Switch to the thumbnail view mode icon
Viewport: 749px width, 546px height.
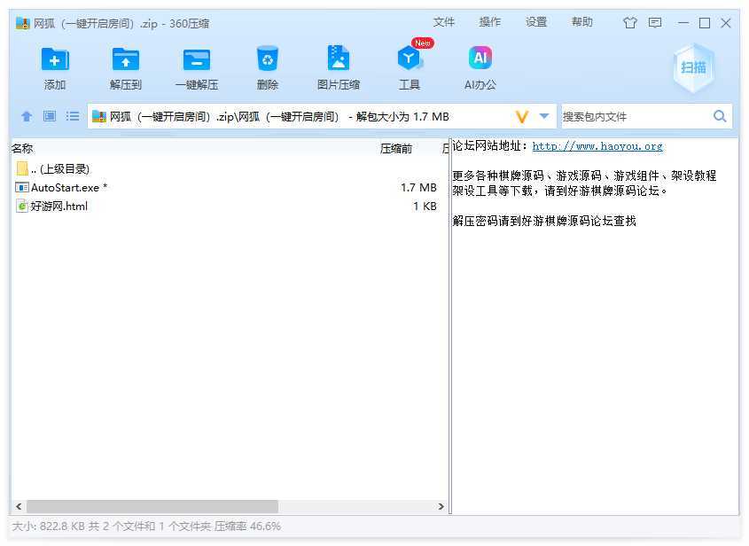[50, 116]
